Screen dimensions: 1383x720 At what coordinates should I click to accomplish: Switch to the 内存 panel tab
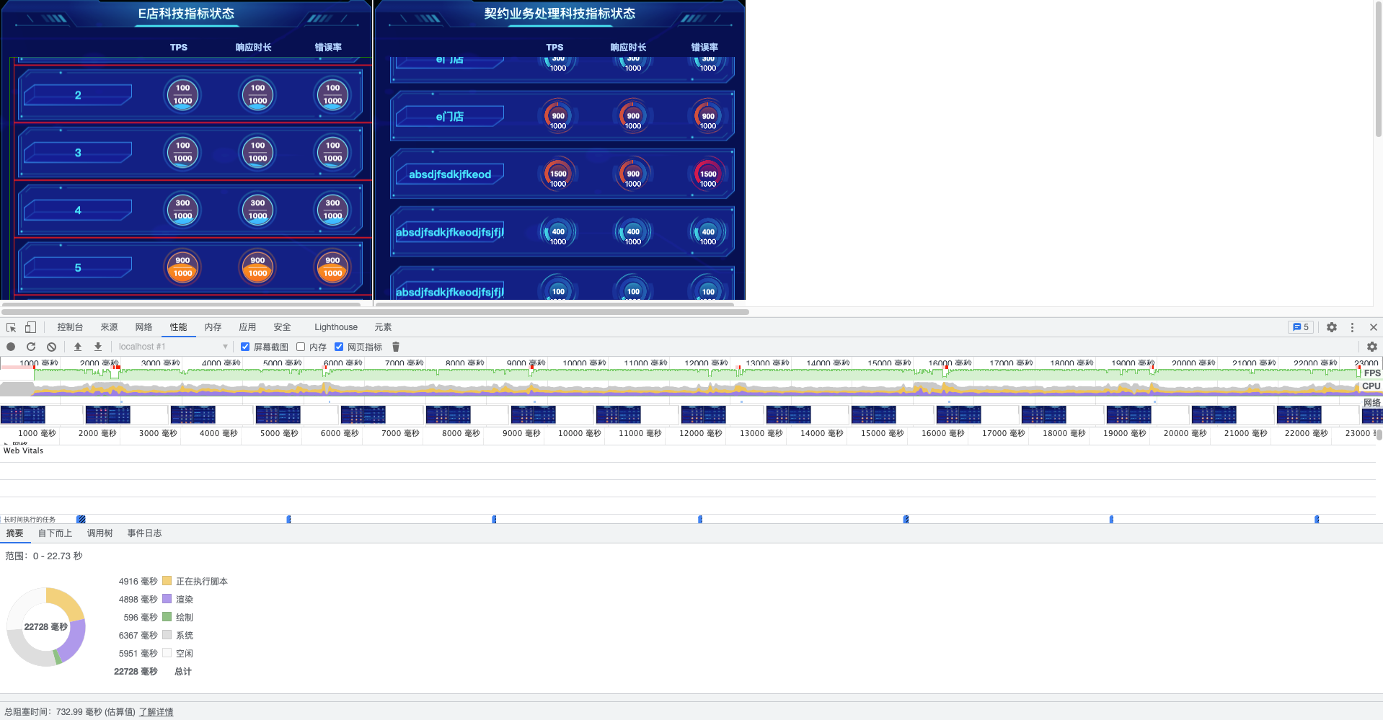click(213, 327)
